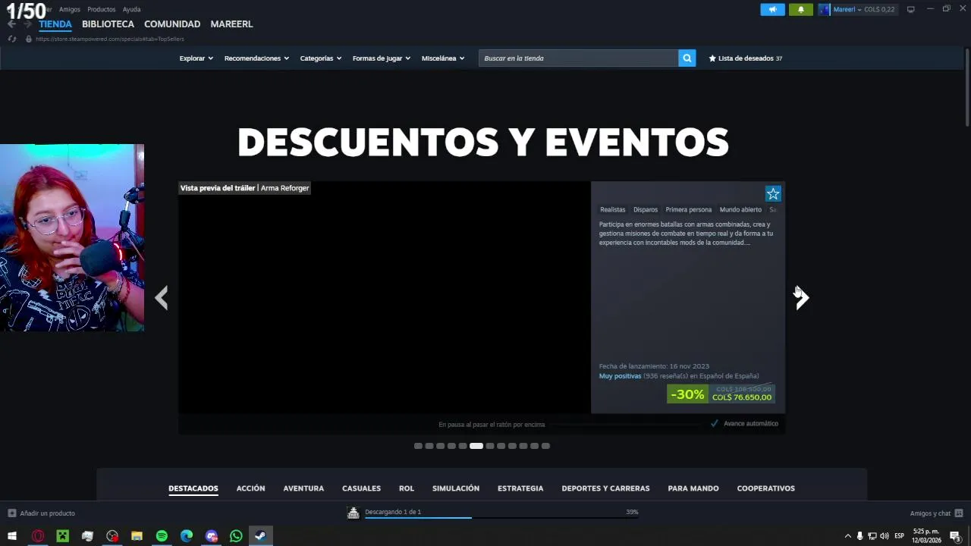
Task: Switch to Big Picture mode icon
Action: point(911,9)
